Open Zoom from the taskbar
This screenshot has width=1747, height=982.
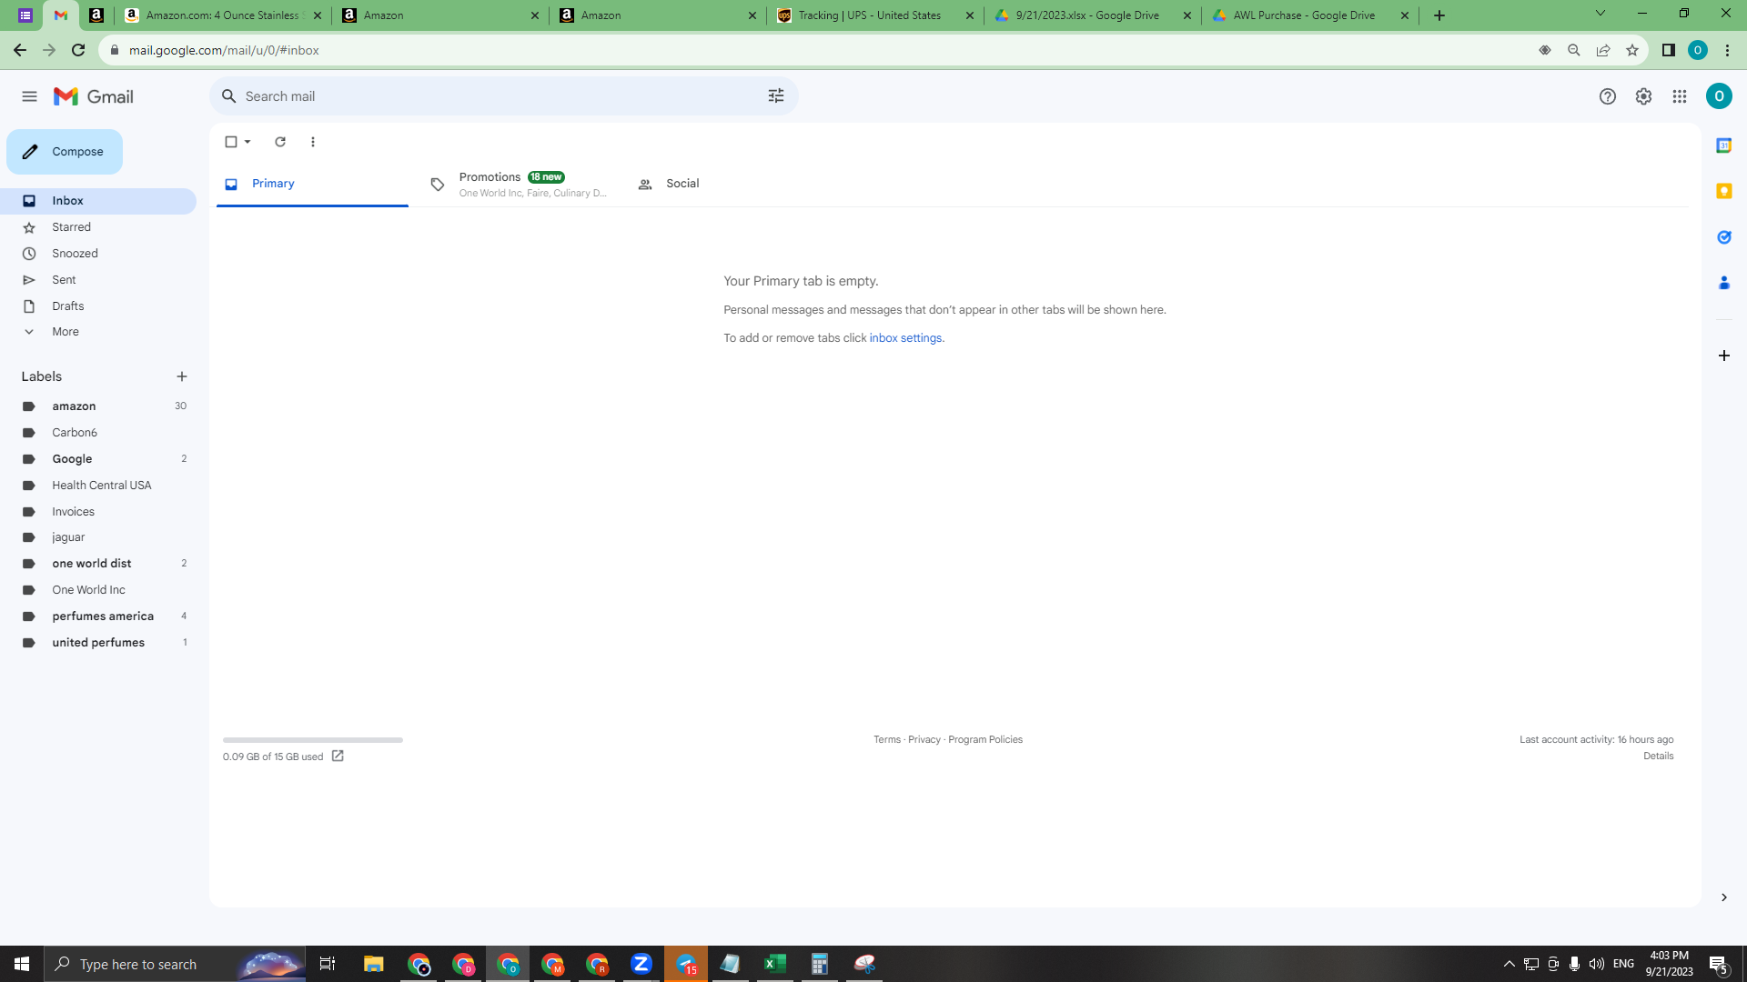(641, 964)
